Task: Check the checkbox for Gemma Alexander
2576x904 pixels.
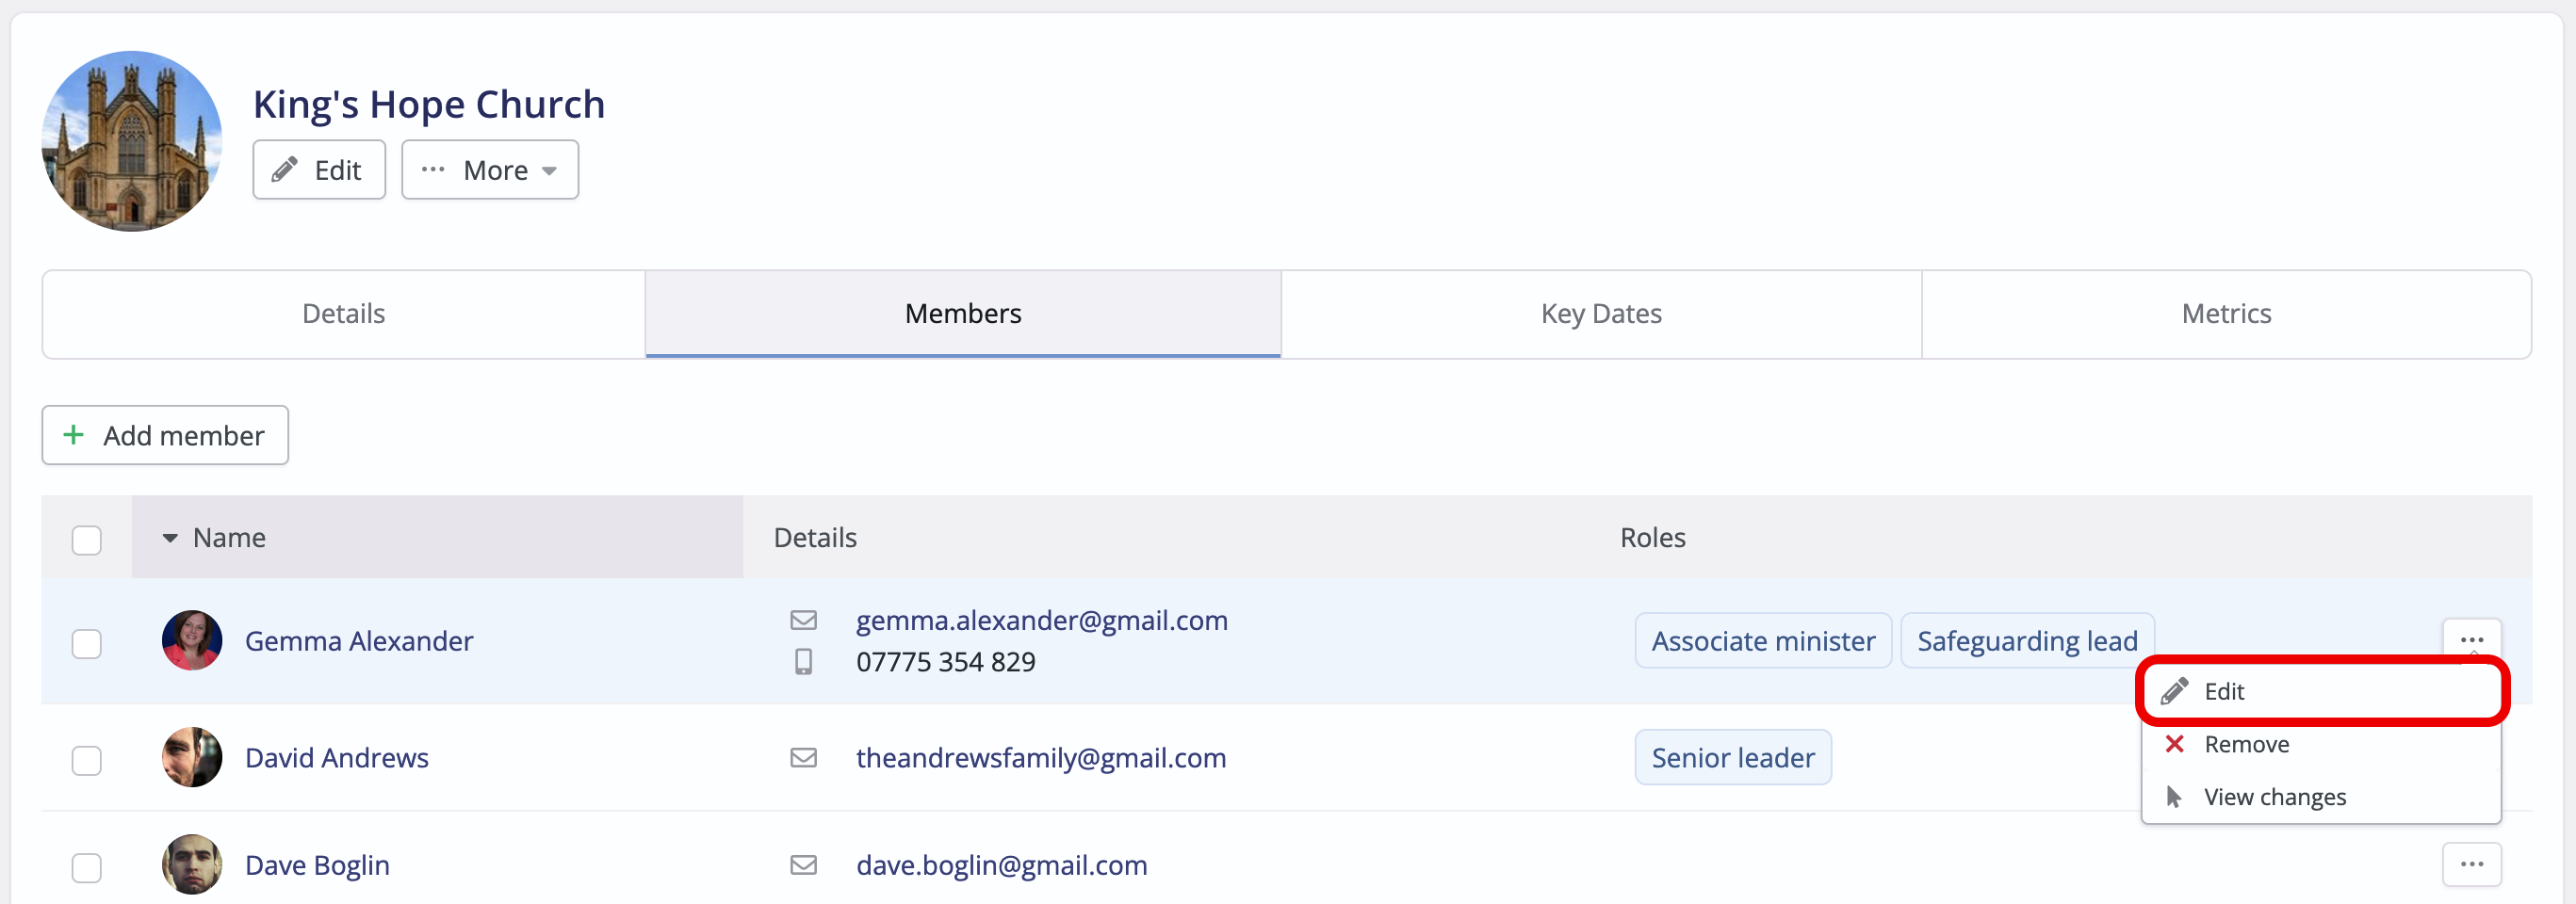Action: pyautogui.click(x=87, y=643)
